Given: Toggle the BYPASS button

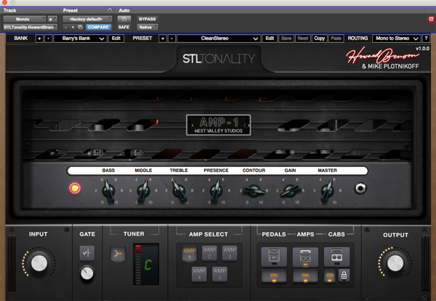Looking at the screenshot, I should pos(148,19).
